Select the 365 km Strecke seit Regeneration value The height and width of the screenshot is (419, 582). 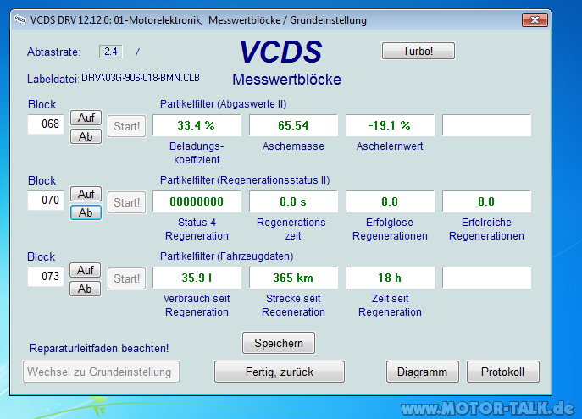point(293,278)
